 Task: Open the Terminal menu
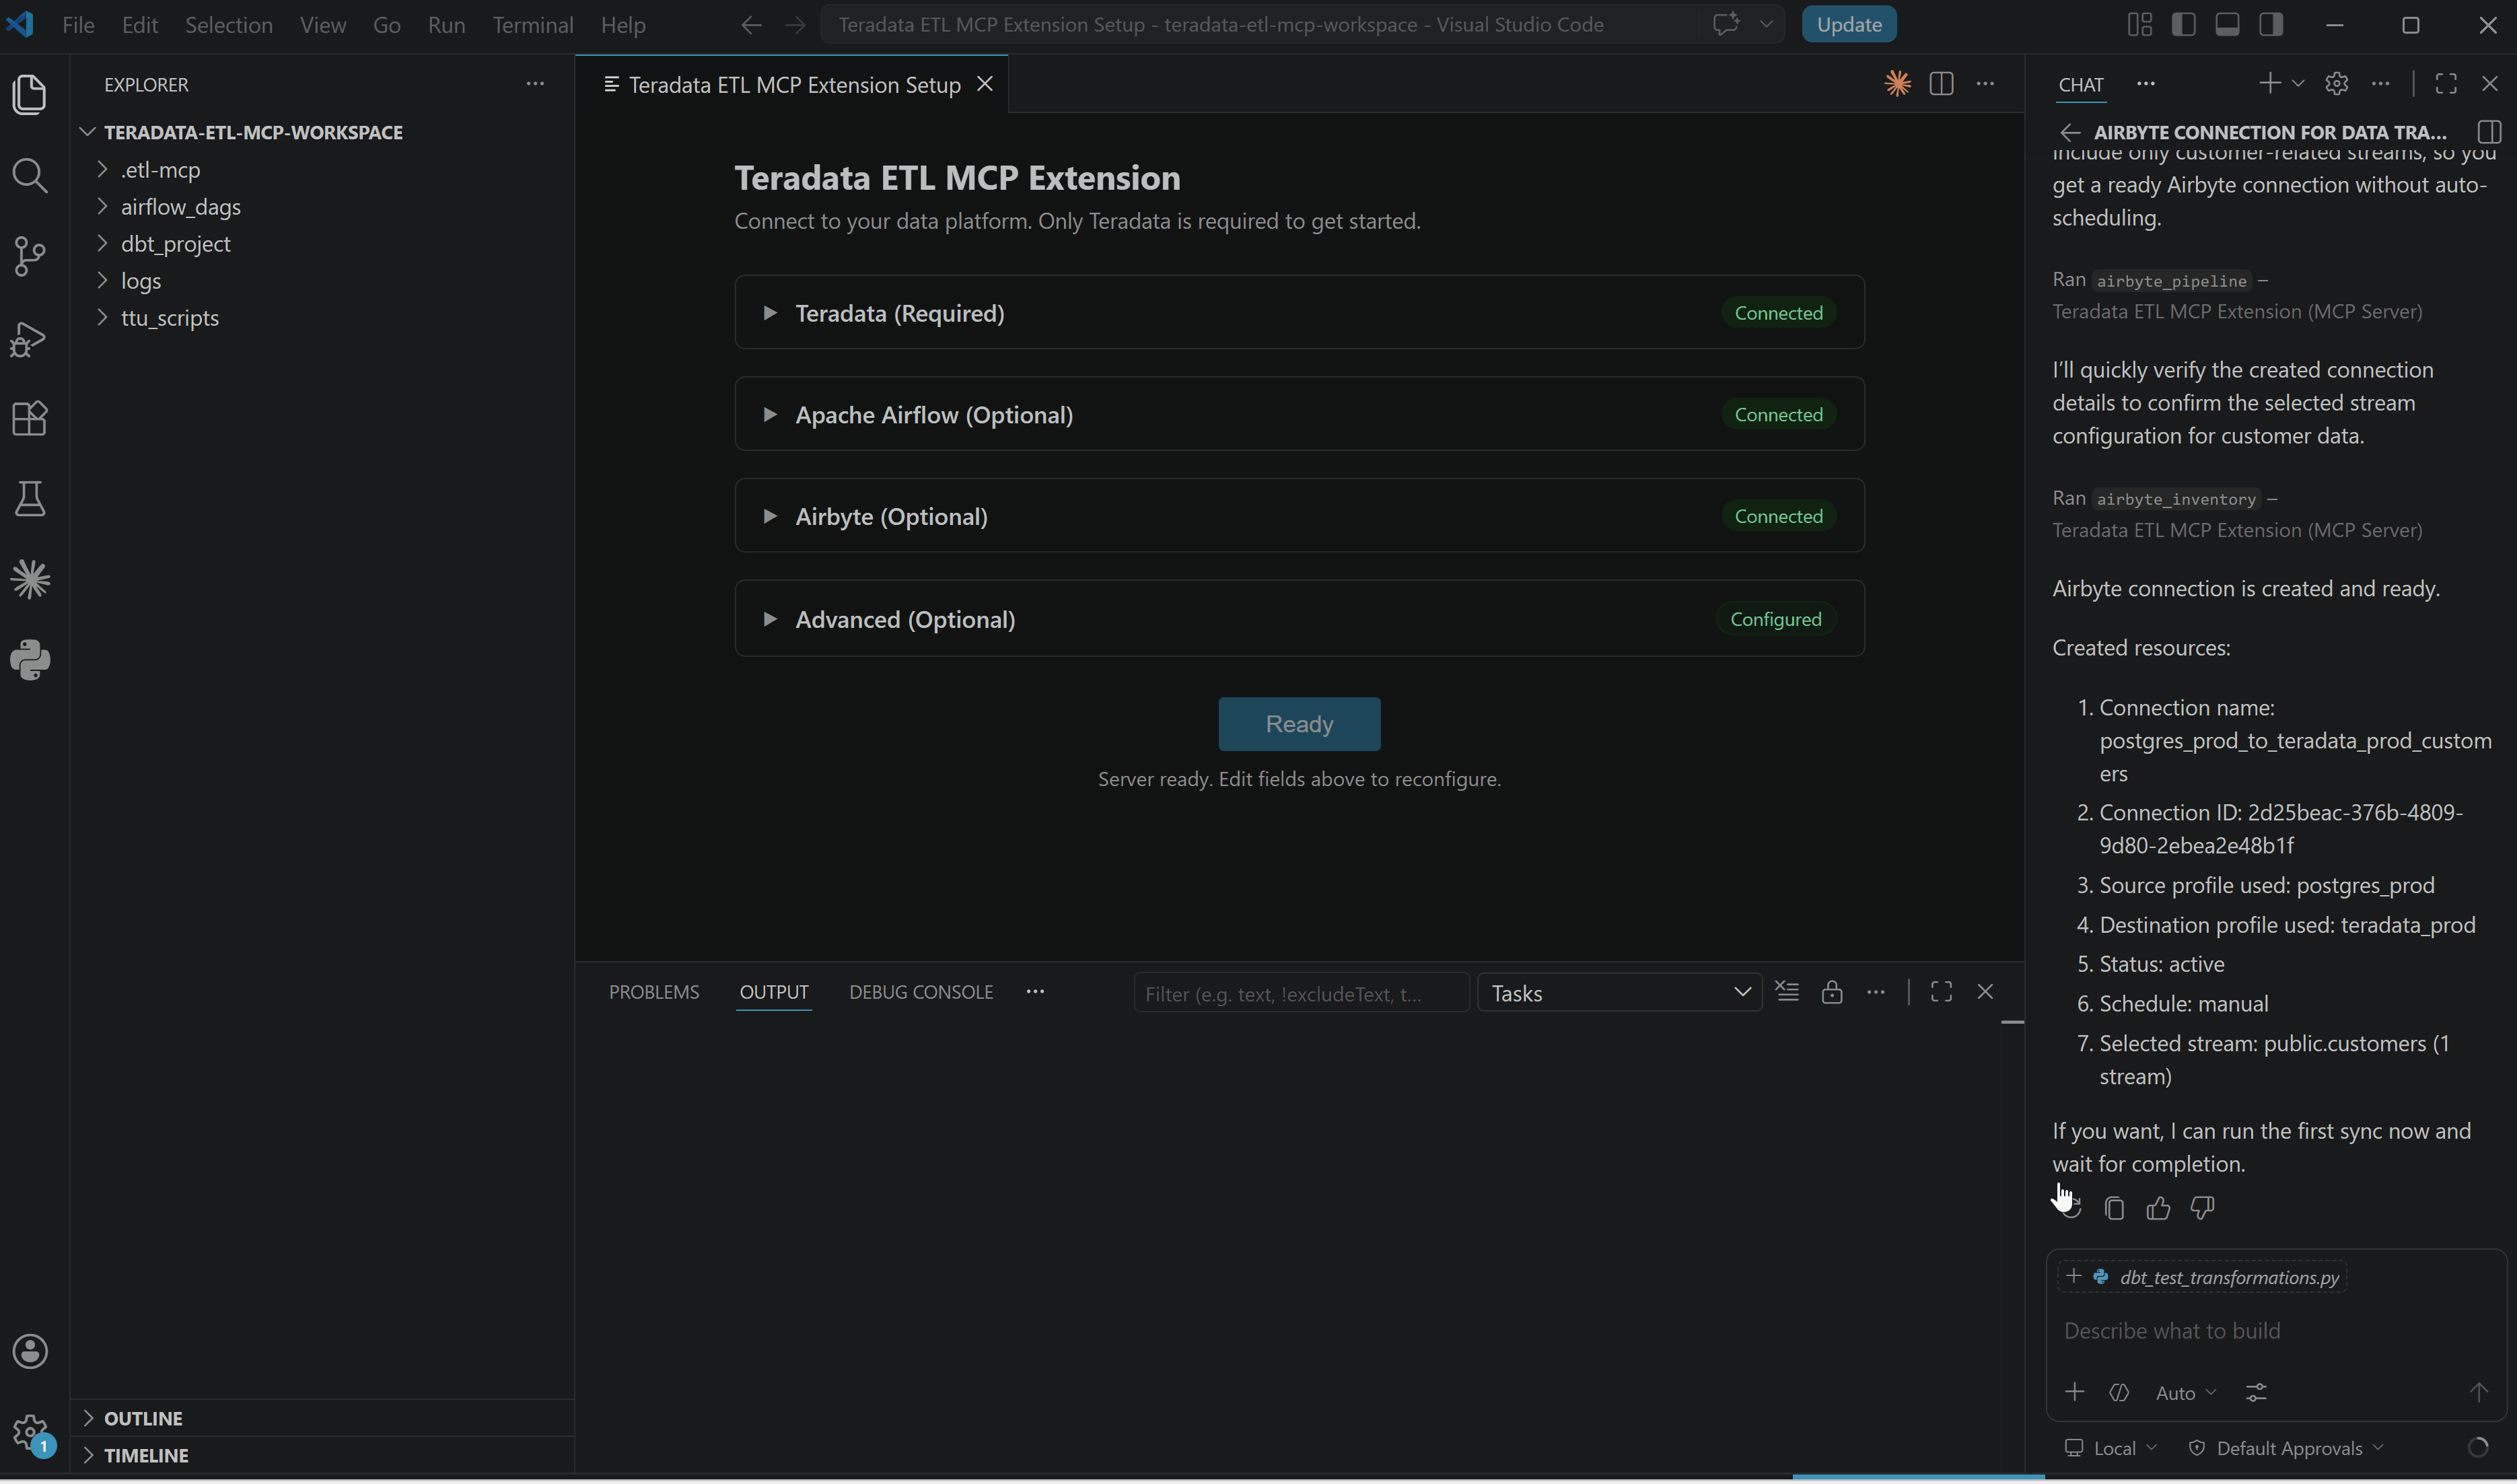pyautogui.click(x=532, y=24)
